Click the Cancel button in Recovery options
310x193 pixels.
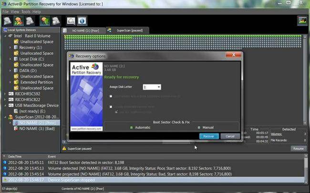pos(230,136)
